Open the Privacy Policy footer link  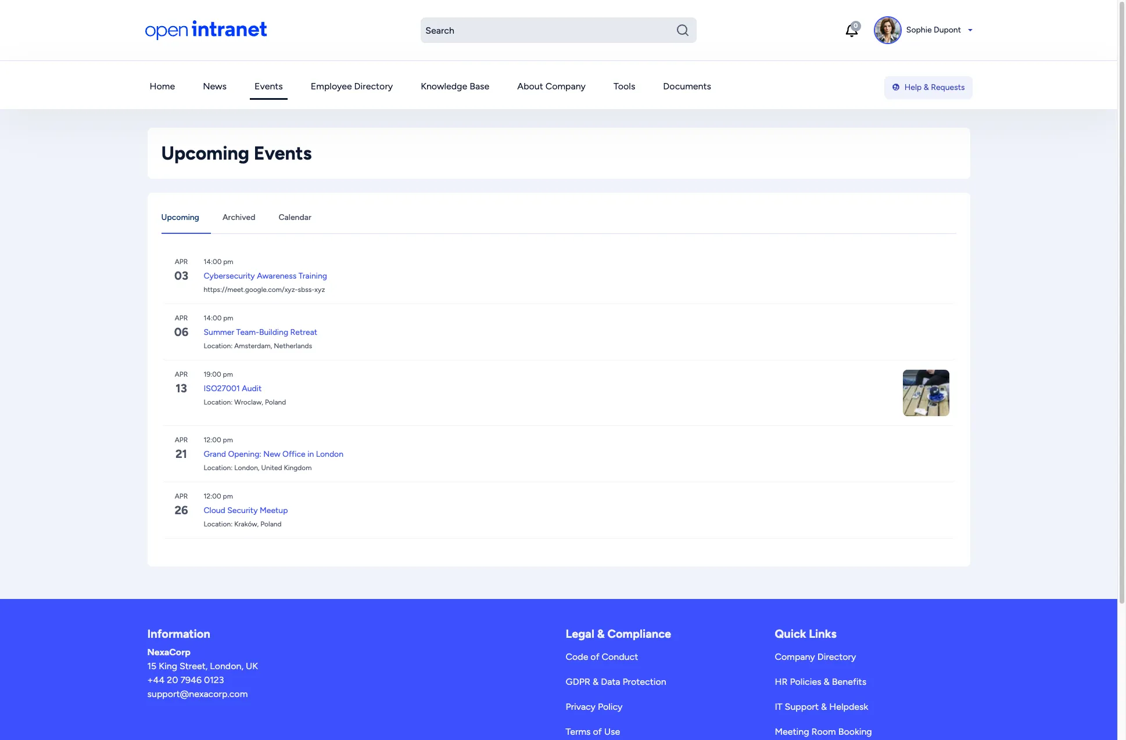(x=594, y=707)
